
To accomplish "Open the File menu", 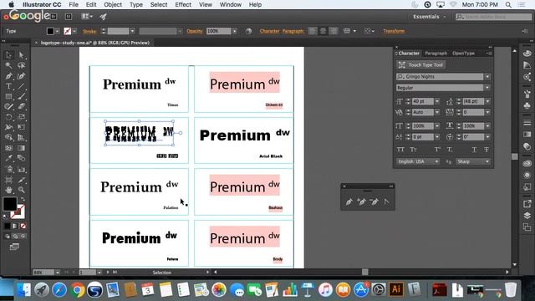I will [x=74, y=4].
